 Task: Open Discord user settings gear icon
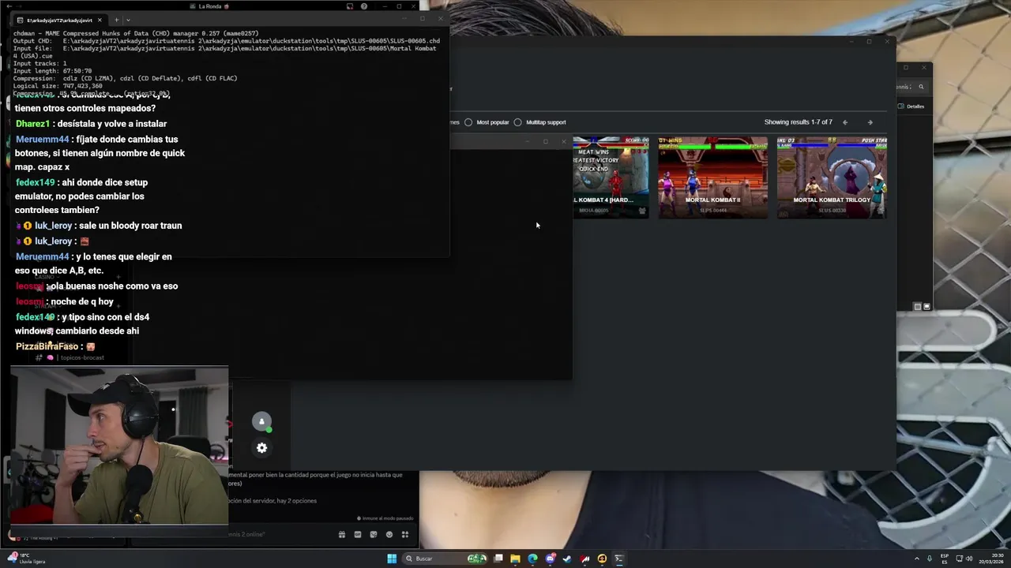tap(261, 448)
